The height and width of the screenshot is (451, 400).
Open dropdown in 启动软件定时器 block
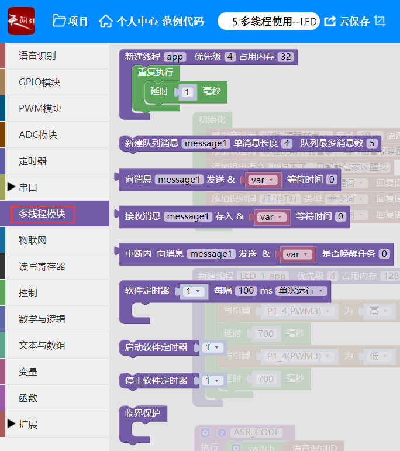(x=212, y=347)
